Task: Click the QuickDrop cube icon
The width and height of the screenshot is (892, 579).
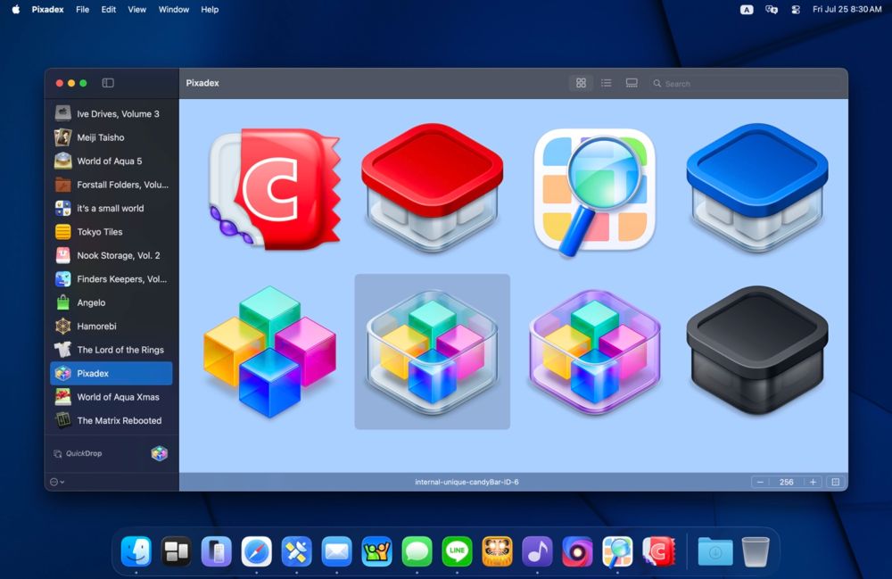Action: click(160, 453)
